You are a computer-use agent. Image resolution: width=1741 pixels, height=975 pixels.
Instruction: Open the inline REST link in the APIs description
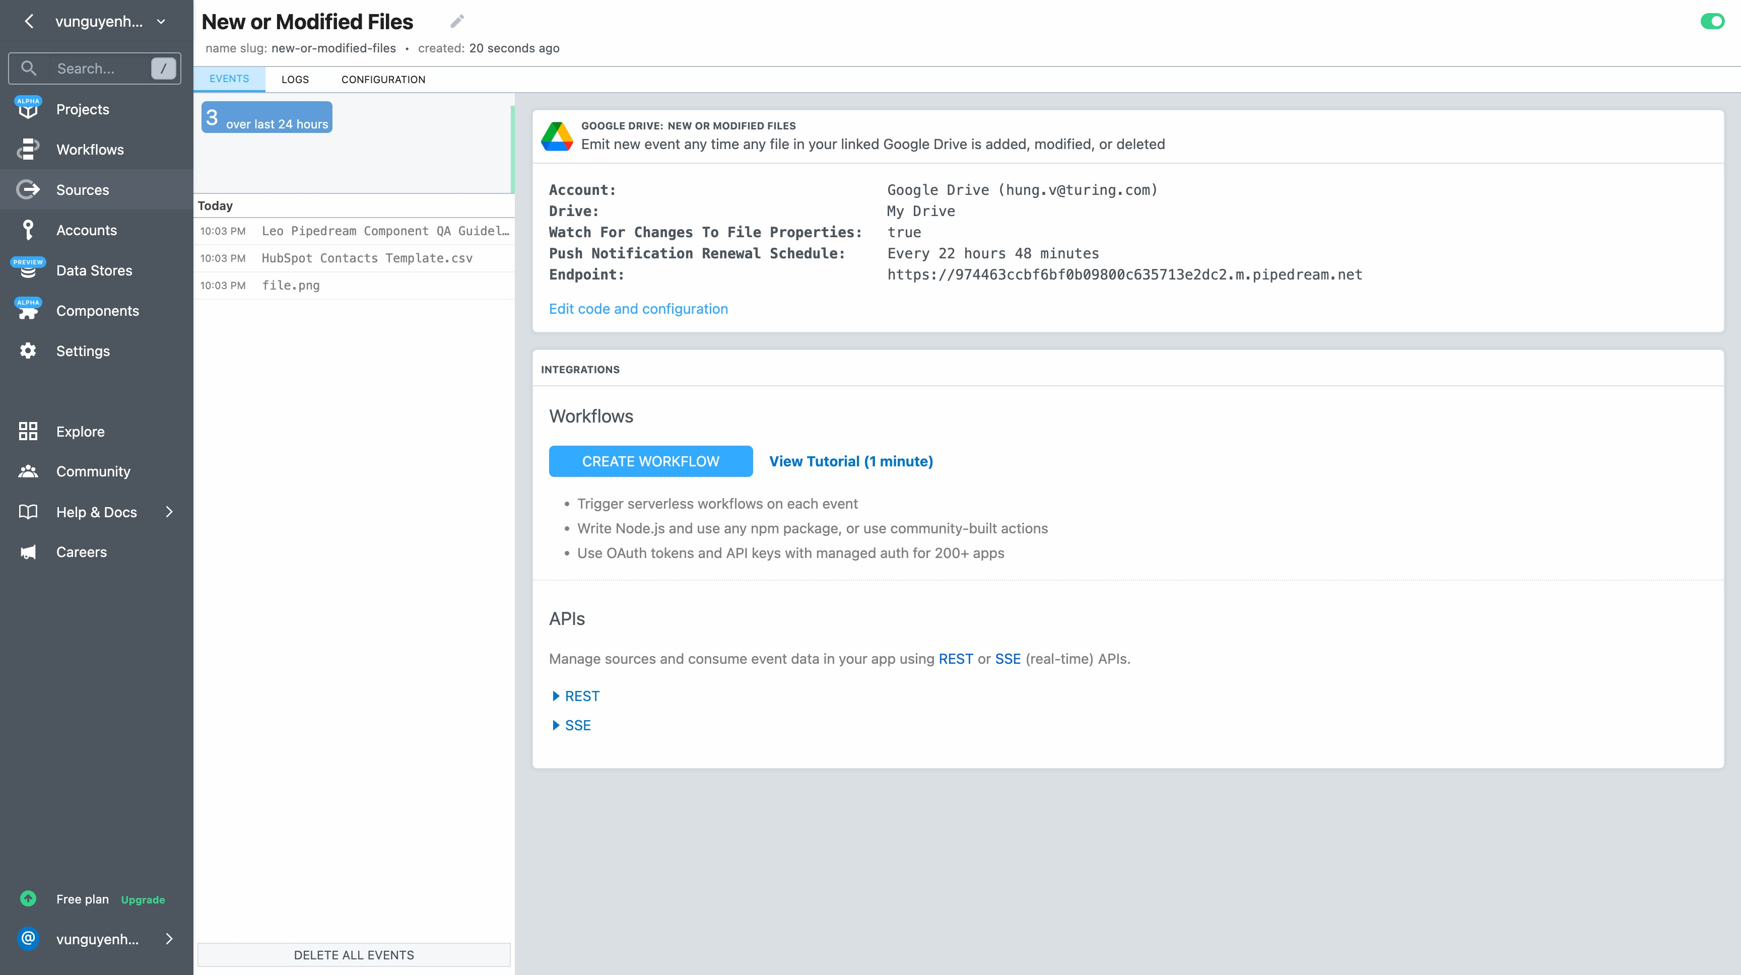click(956, 659)
